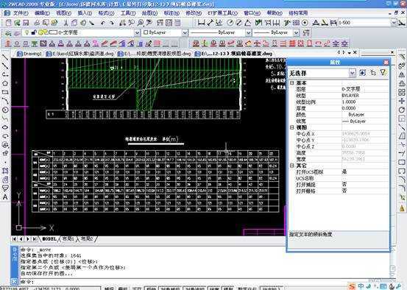
Task: Toggle the 对象追踪 object tracking in the status bar
Action: (x=194, y=289)
